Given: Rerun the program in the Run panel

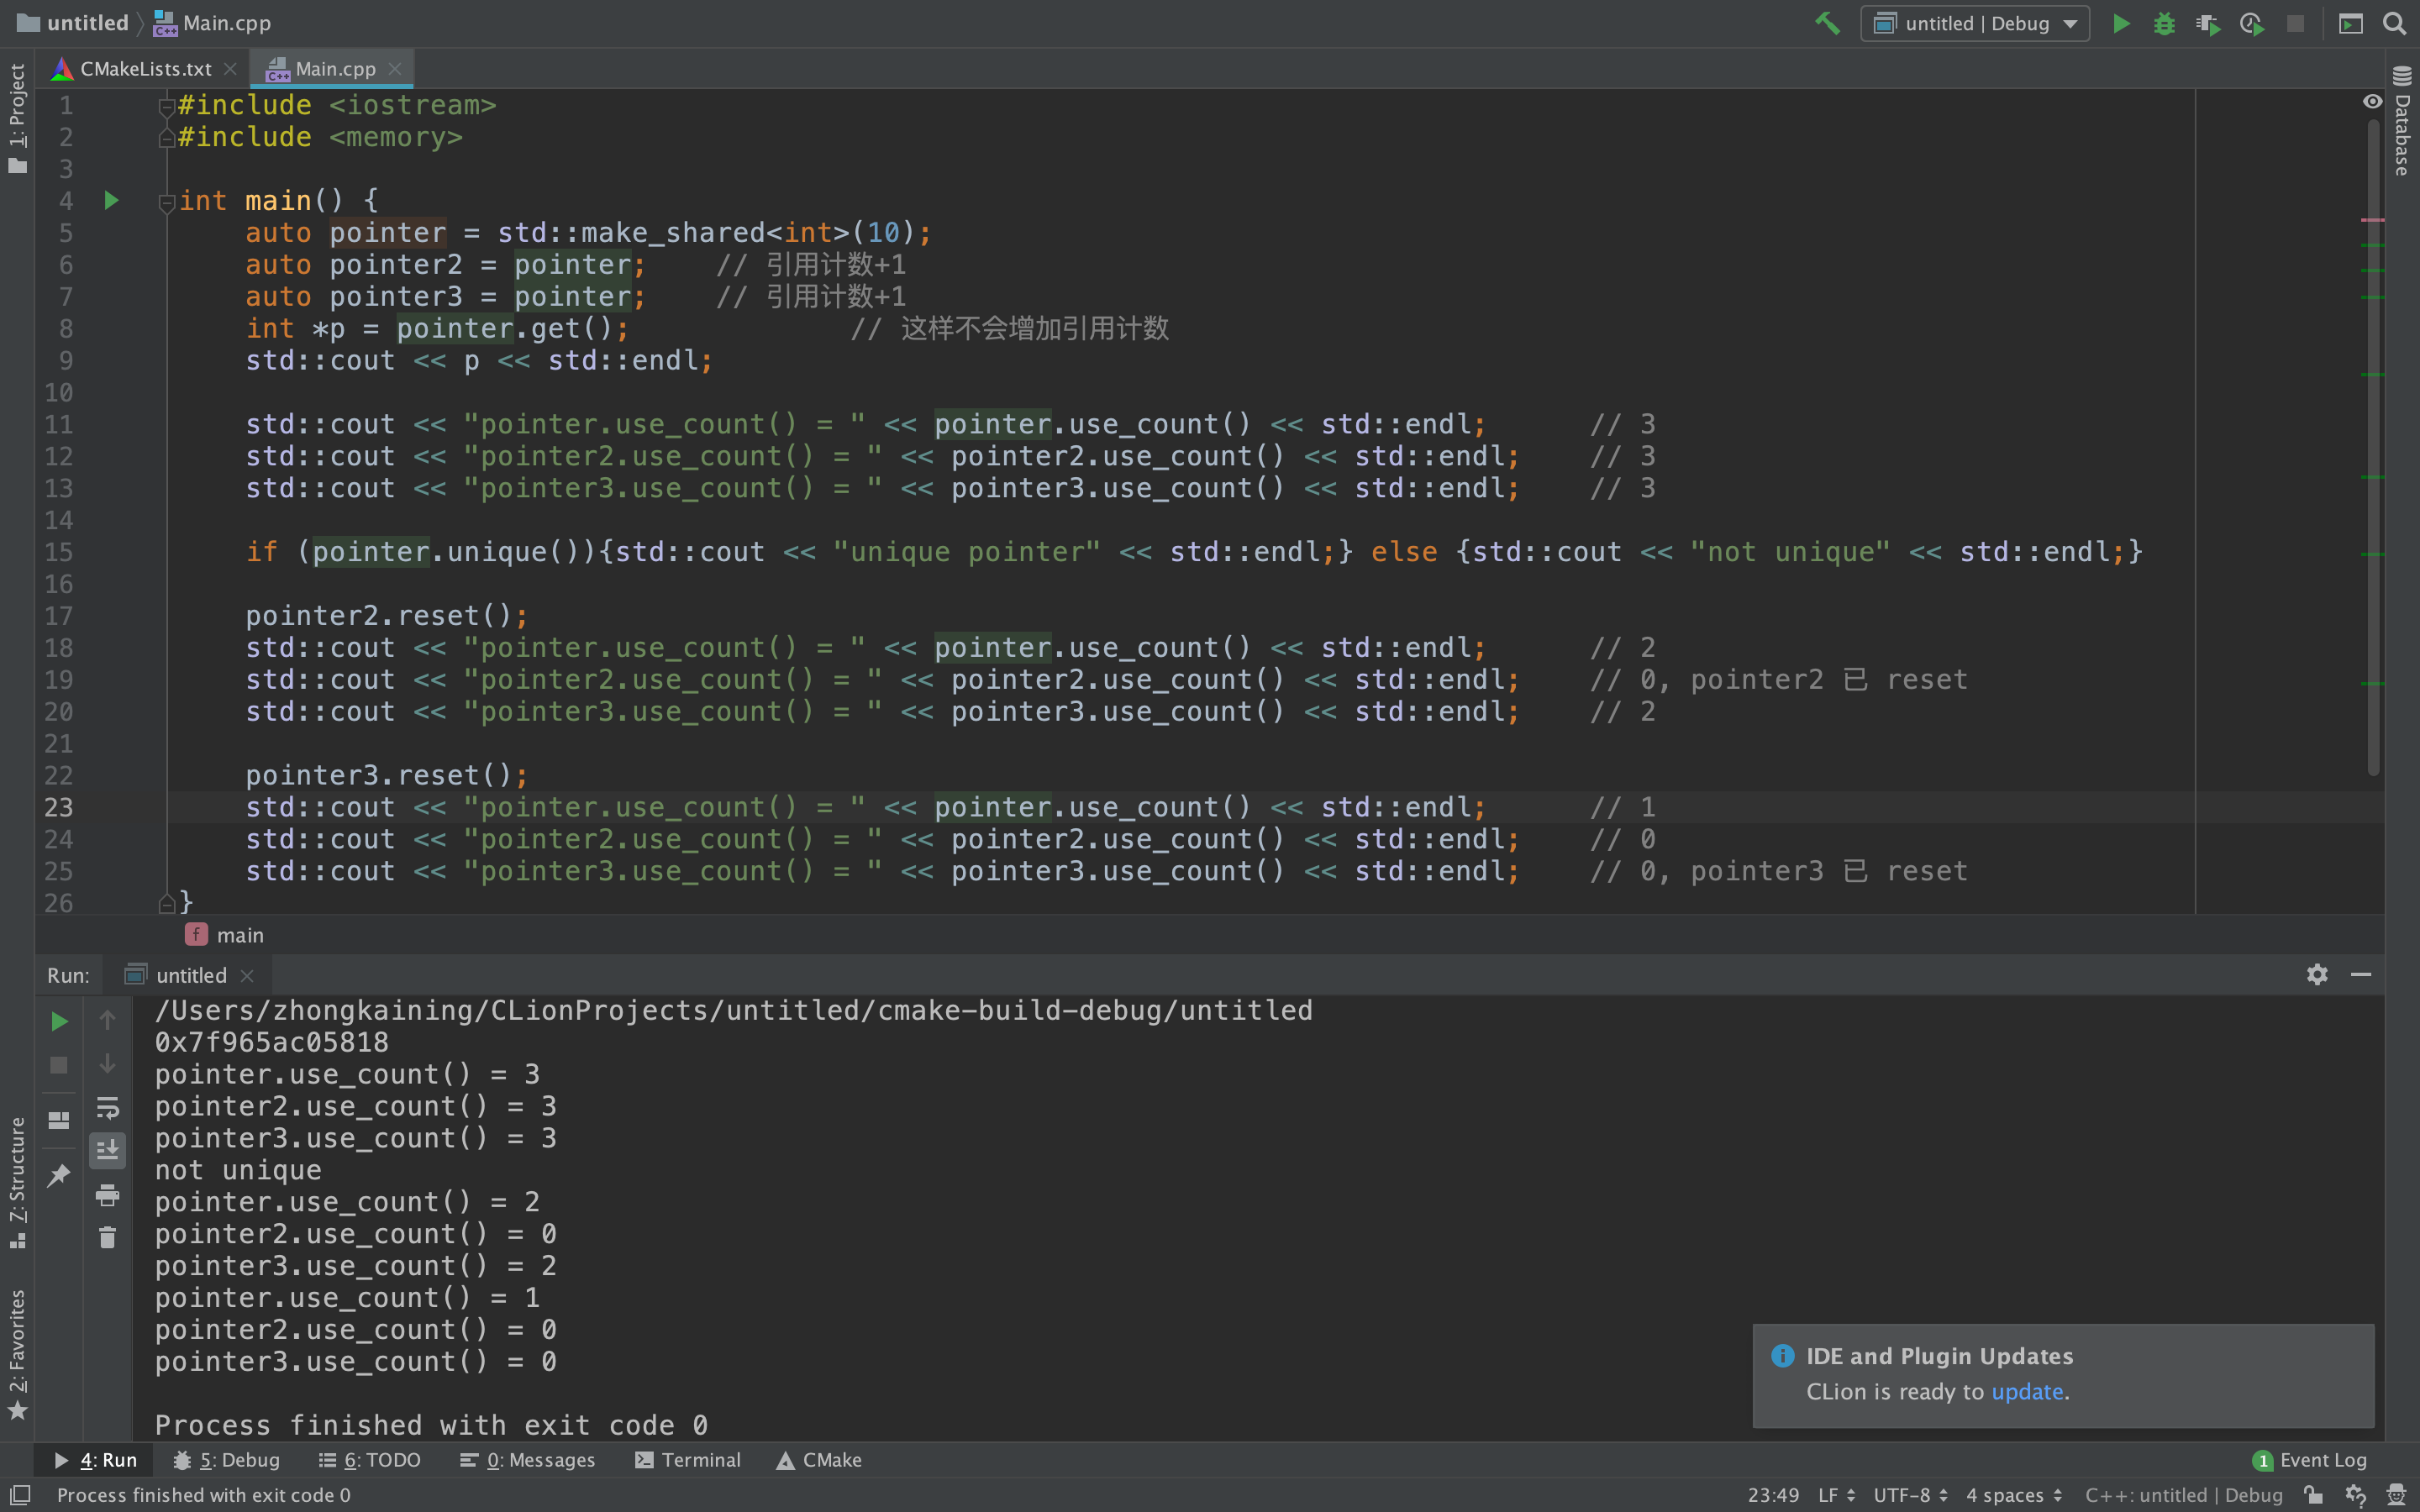Looking at the screenshot, I should [x=59, y=1021].
